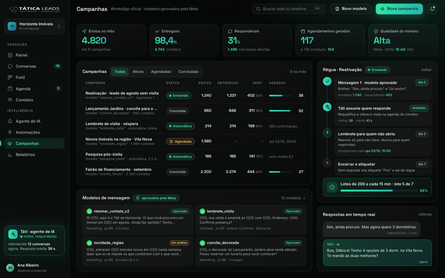
Task: Open Lembrete de visita · véspera campaign
Action: 194,126
